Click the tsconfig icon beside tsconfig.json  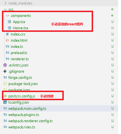5,102
